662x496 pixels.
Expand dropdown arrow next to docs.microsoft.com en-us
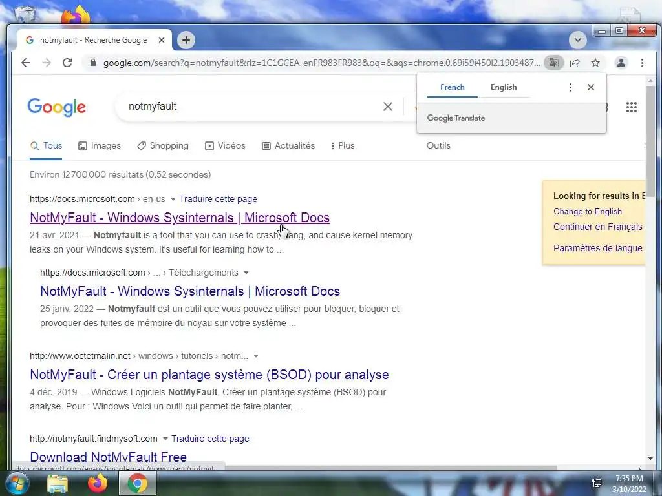click(173, 199)
